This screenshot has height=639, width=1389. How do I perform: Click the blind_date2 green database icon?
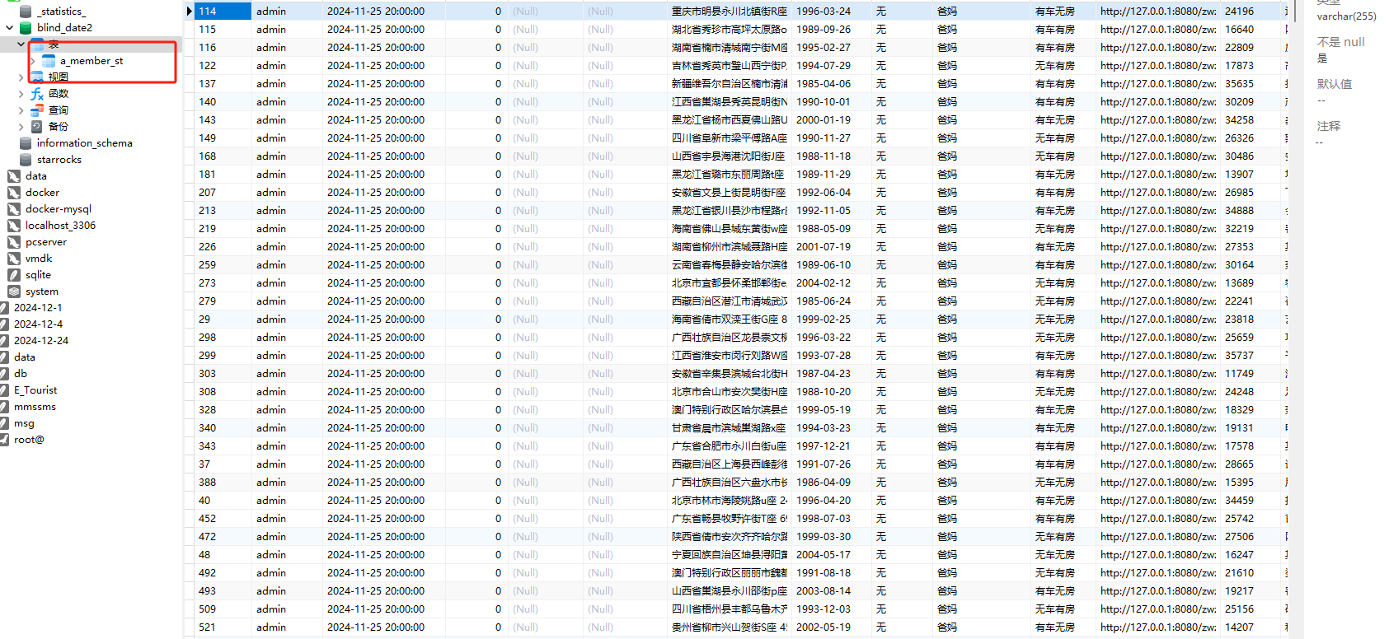point(26,28)
